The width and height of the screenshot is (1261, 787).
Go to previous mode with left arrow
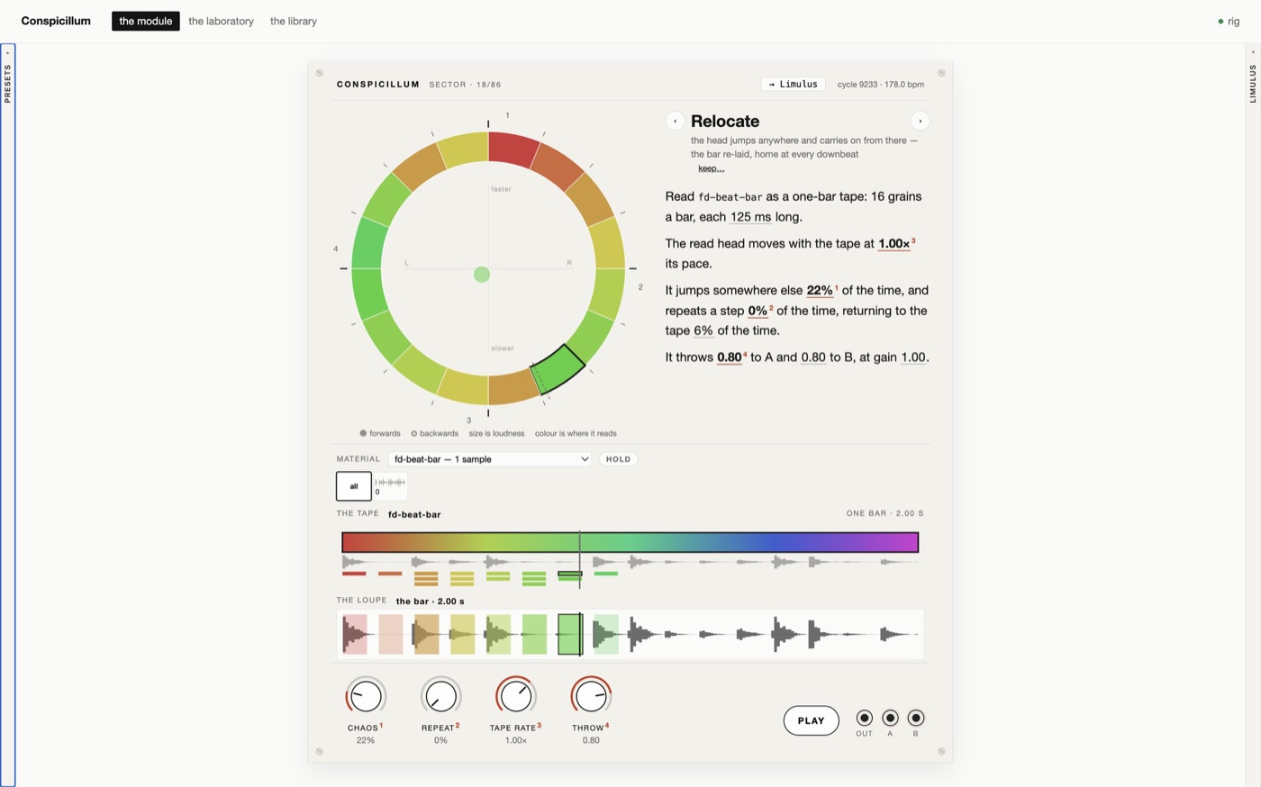point(675,121)
